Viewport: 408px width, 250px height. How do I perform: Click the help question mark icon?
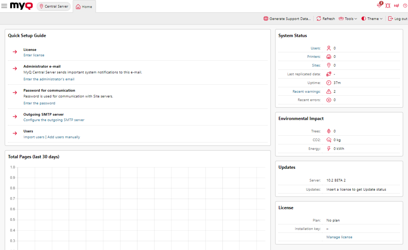[x=405, y=5]
